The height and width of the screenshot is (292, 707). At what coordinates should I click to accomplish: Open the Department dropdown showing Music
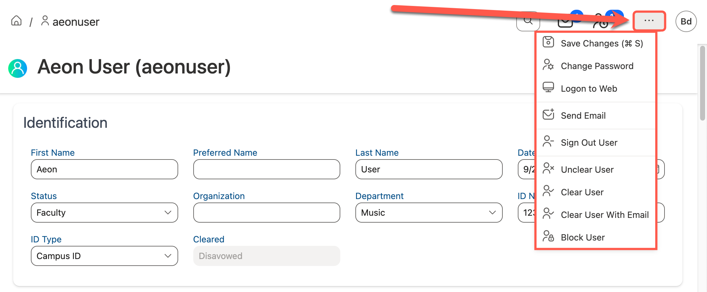pyautogui.click(x=429, y=213)
